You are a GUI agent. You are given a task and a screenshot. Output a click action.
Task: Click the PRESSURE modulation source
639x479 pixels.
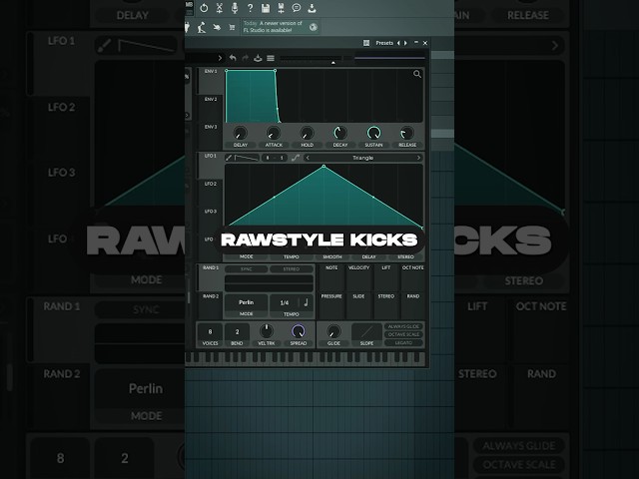point(331,306)
